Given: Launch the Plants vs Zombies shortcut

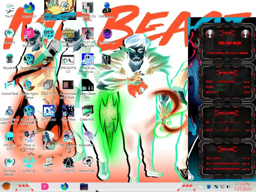Looking at the screenshot, I should click(x=29, y=141).
